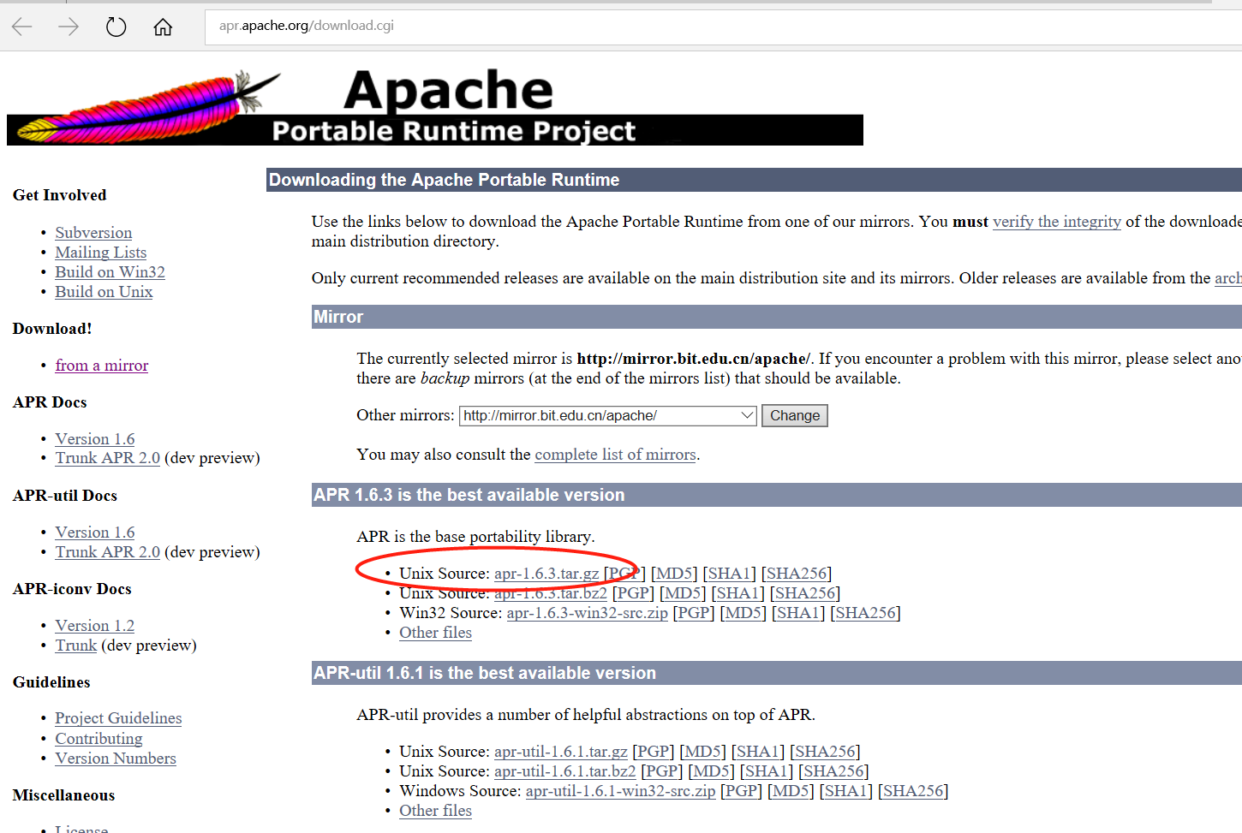Open the SHA1 link for apr-util-1.6.1.tar.gz
Viewport: 1242px width, 833px height.
tap(757, 752)
